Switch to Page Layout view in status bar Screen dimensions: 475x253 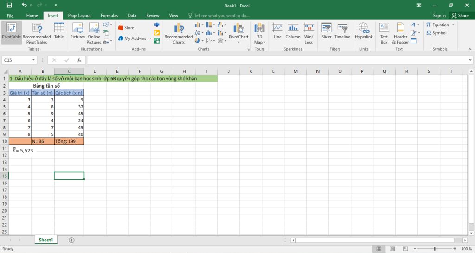coord(392,249)
